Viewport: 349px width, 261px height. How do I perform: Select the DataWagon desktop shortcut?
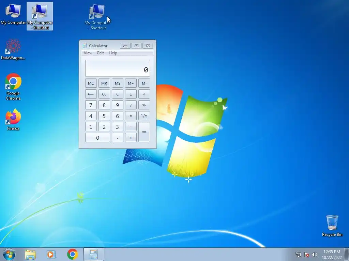13,49
